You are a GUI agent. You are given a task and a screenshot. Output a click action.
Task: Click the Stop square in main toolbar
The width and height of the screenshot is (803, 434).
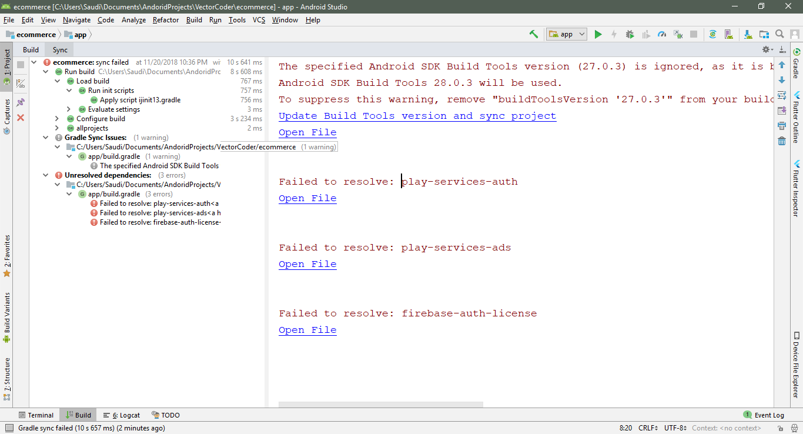694,34
